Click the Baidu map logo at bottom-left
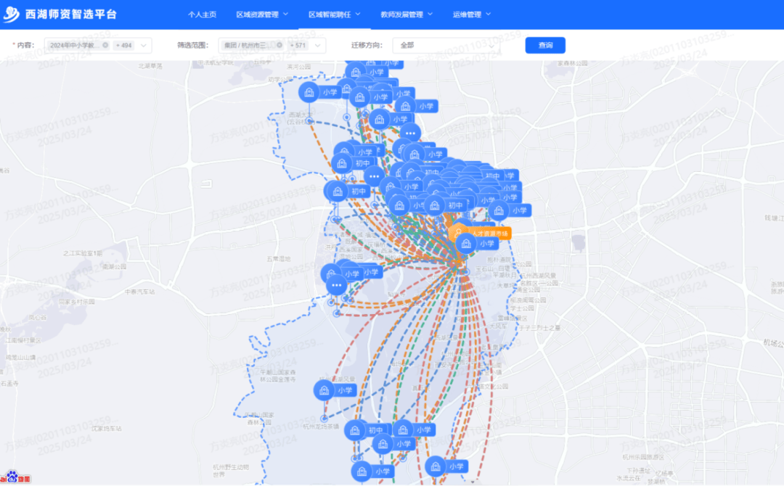This screenshot has width=784, height=486. tap(16, 478)
